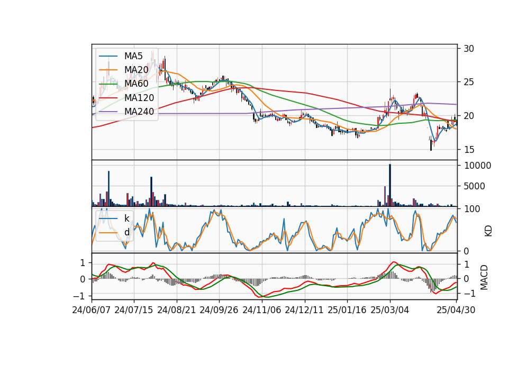Click the k legend label in KD panel
This screenshot has height=365, width=508.
[126, 218]
